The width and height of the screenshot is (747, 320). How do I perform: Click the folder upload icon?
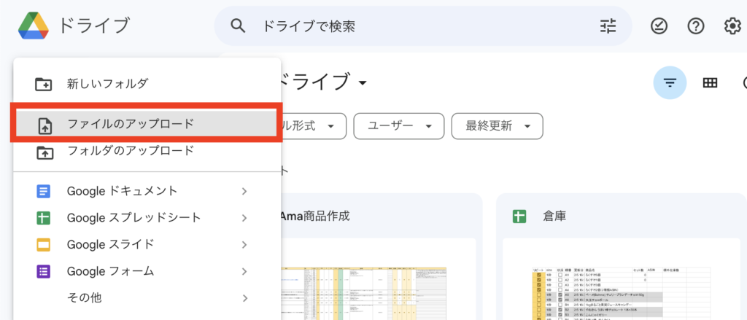point(44,152)
